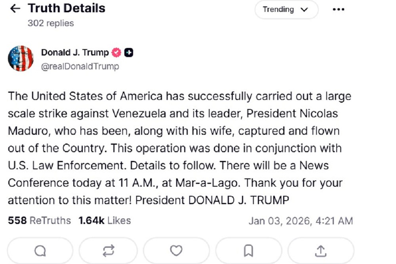Click the flag-themed profile avatar
Screen dimensions: 396x264
(x=21, y=58)
